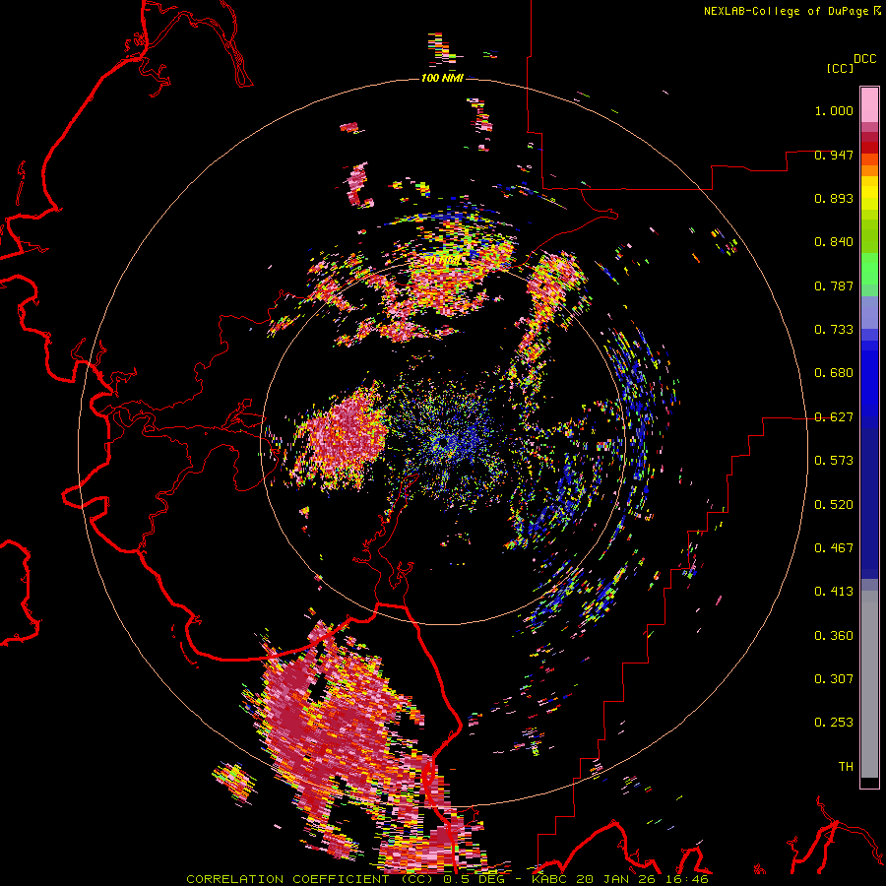Click the 0.787 scale value
The width and height of the screenshot is (886, 886).
pos(834,285)
